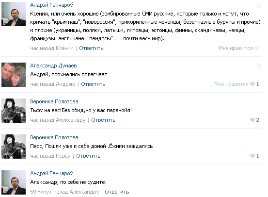Open Александр Дунаев's profile name link
Screen dimensions: 268x197
tap(53, 66)
